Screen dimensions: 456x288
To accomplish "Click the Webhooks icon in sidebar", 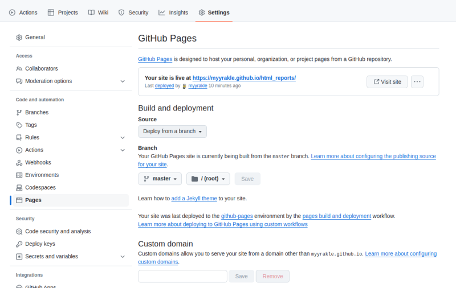I will click(19, 163).
